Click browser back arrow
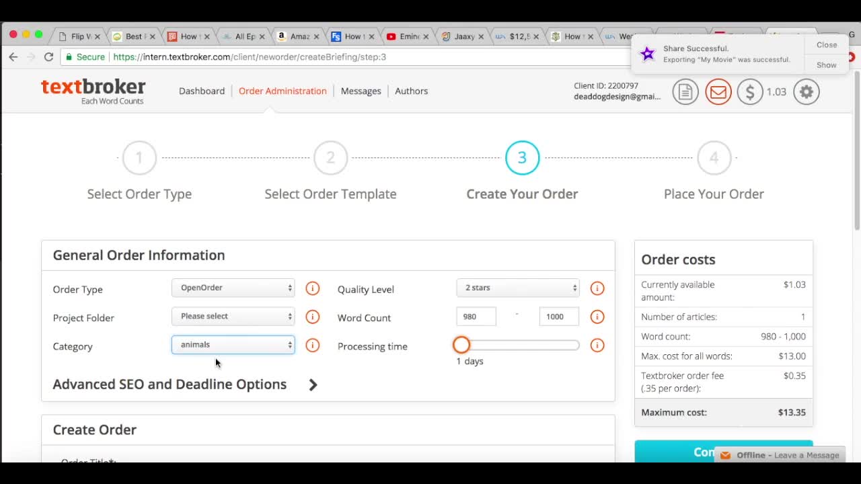Viewport: 861px width, 484px height. coord(13,57)
